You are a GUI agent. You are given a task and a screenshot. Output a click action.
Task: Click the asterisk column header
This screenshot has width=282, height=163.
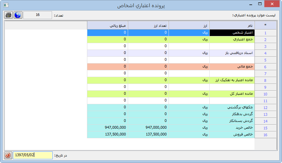coord(265,25)
